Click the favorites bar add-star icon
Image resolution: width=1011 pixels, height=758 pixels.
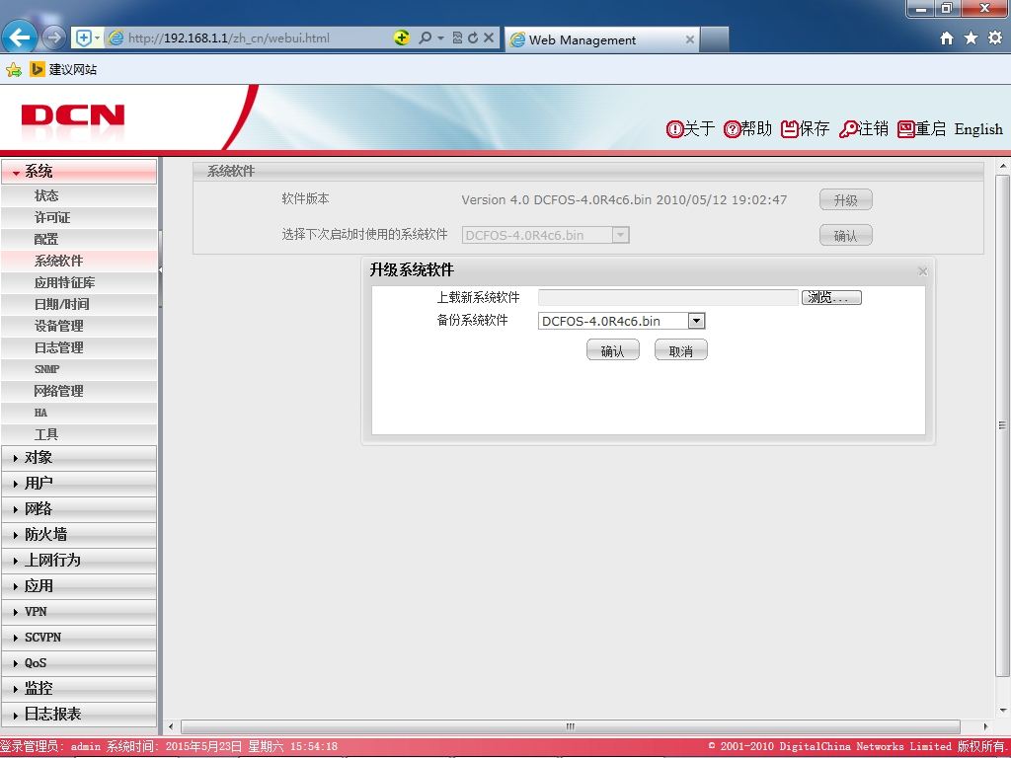(14, 70)
